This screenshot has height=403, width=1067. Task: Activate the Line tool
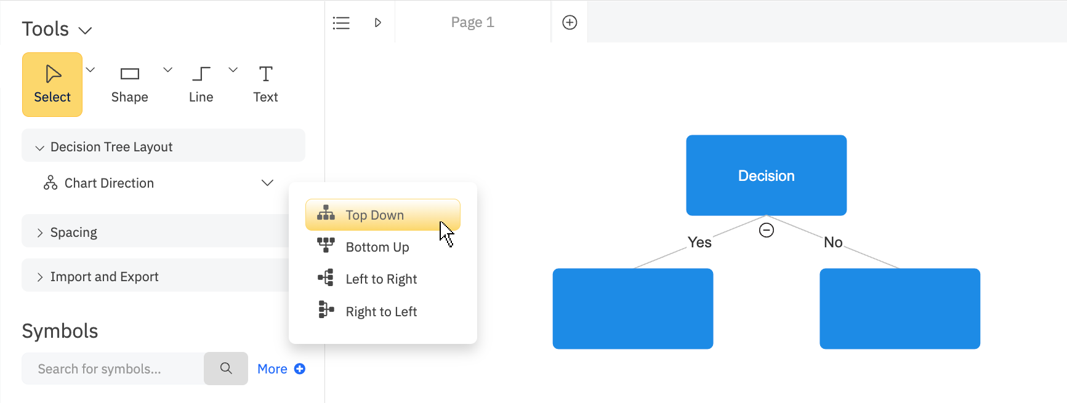coord(201,83)
